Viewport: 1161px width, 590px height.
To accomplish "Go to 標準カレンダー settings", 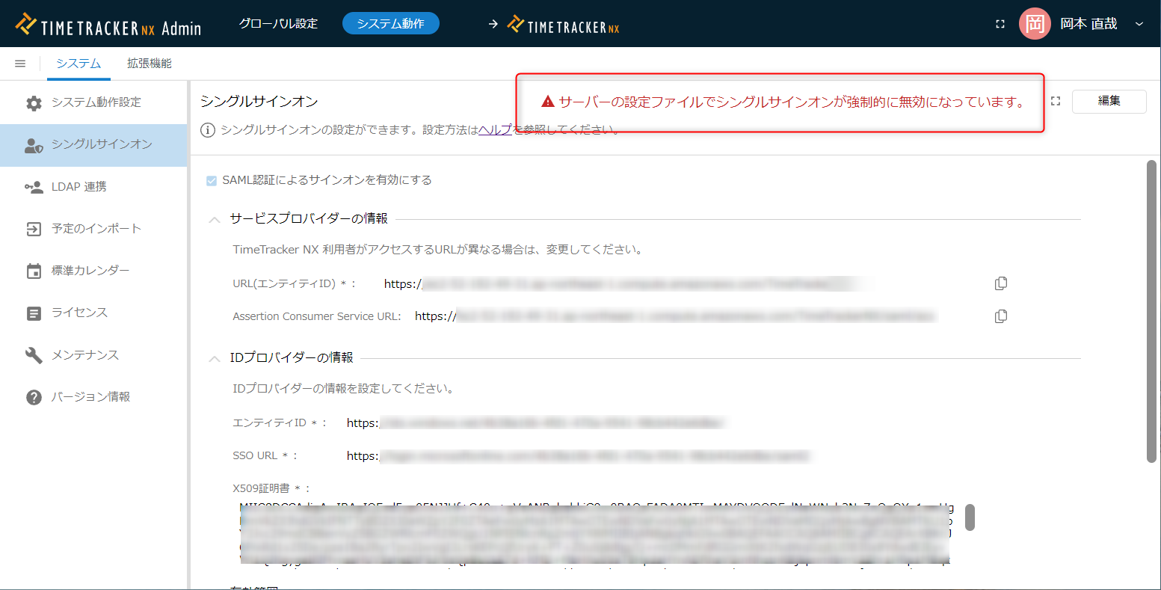I will point(90,271).
